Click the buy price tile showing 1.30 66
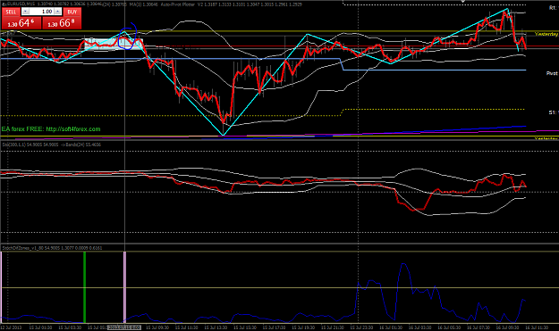Viewport: 559px width, 331px height. [x=62, y=23]
